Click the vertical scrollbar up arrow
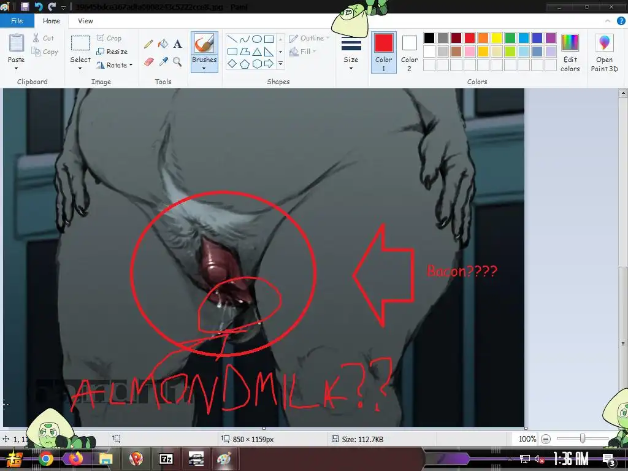This screenshot has width=628, height=471. [x=623, y=94]
